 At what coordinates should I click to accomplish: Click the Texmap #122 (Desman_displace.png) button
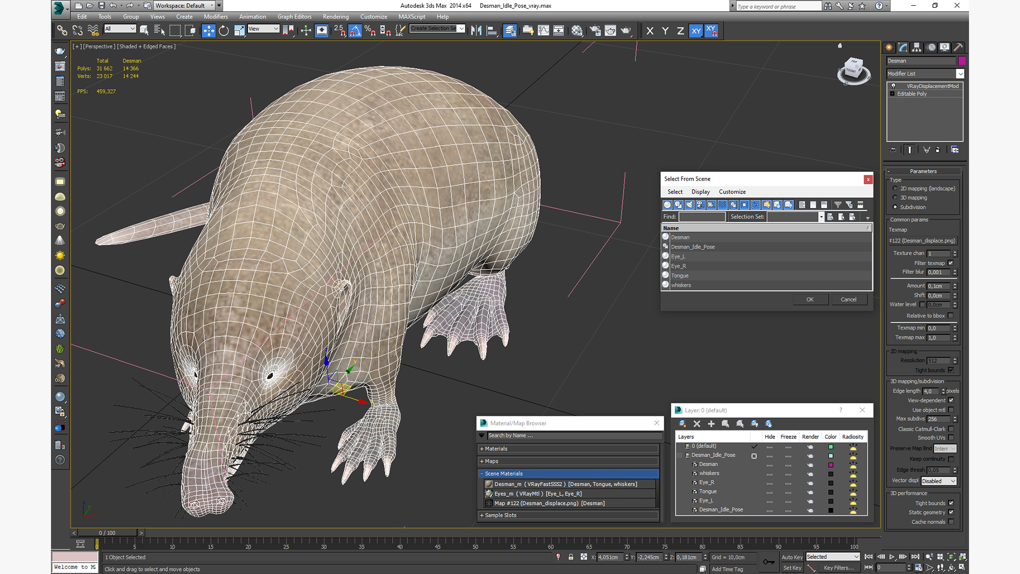pyautogui.click(x=922, y=241)
